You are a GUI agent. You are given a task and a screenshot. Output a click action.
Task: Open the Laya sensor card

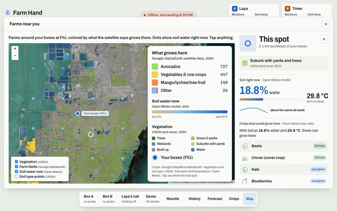254,10
